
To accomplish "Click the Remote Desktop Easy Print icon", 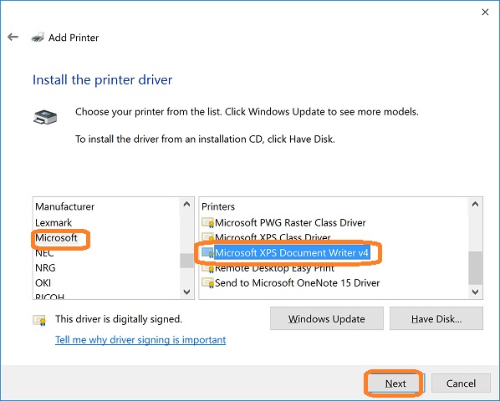I will (207, 269).
